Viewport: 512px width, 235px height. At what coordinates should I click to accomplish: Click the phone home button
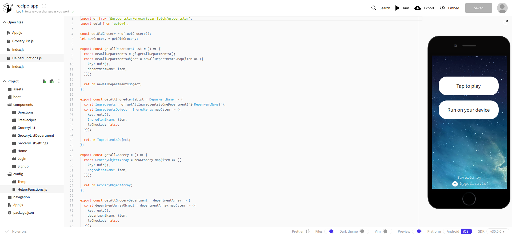click(x=469, y=199)
